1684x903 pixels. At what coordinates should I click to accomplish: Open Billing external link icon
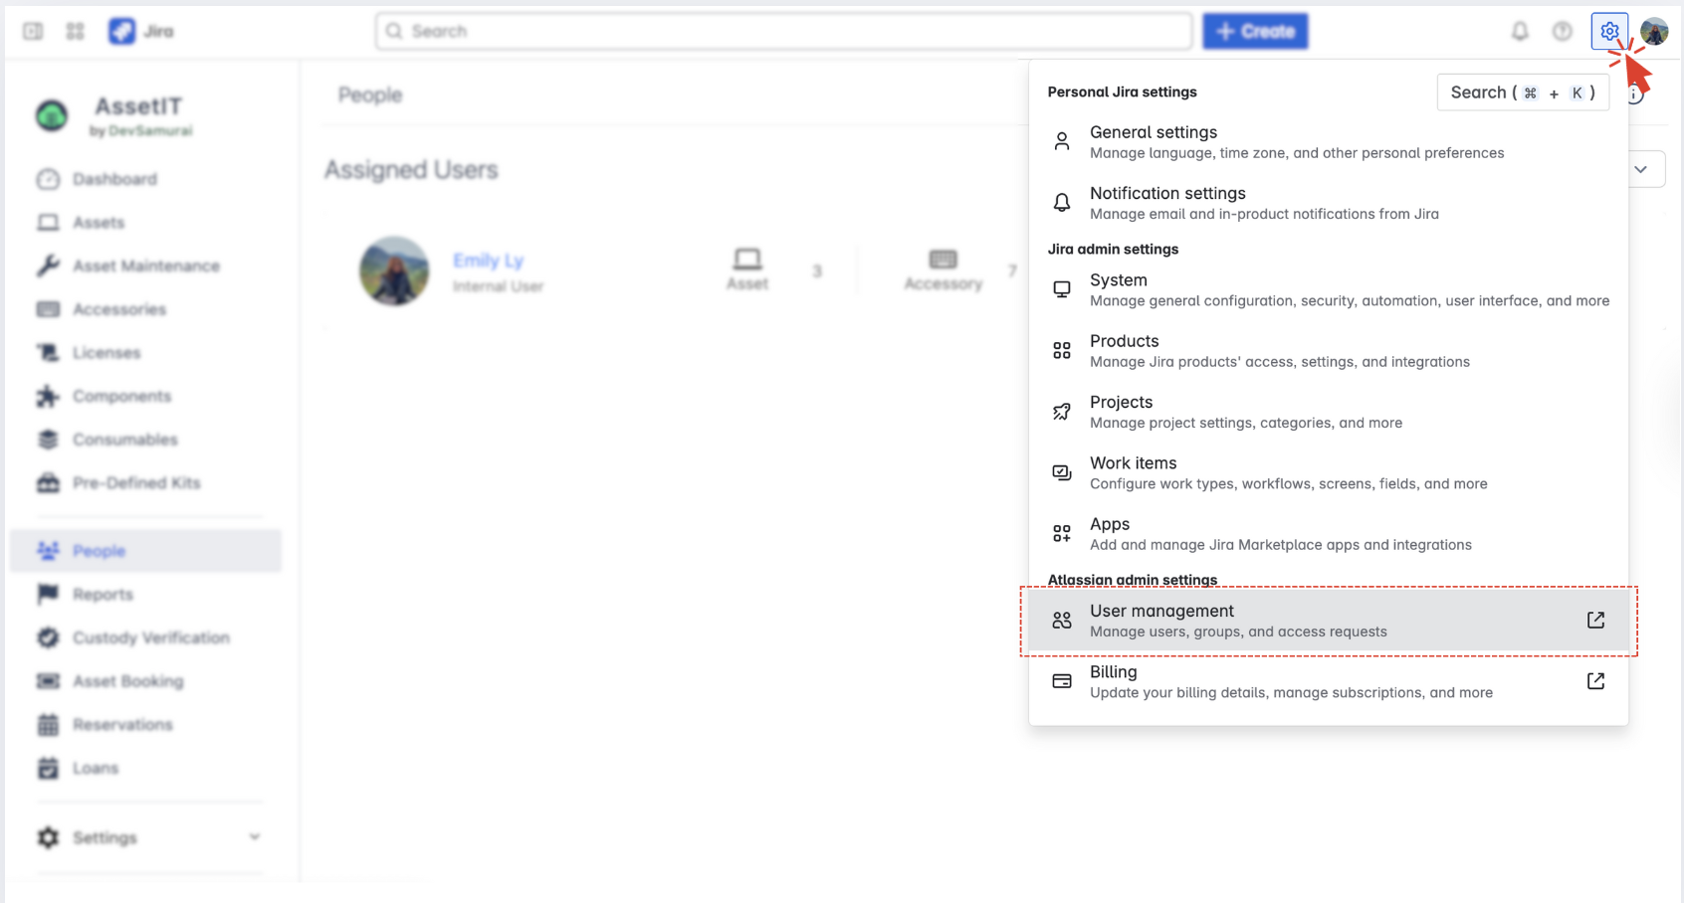point(1595,681)
